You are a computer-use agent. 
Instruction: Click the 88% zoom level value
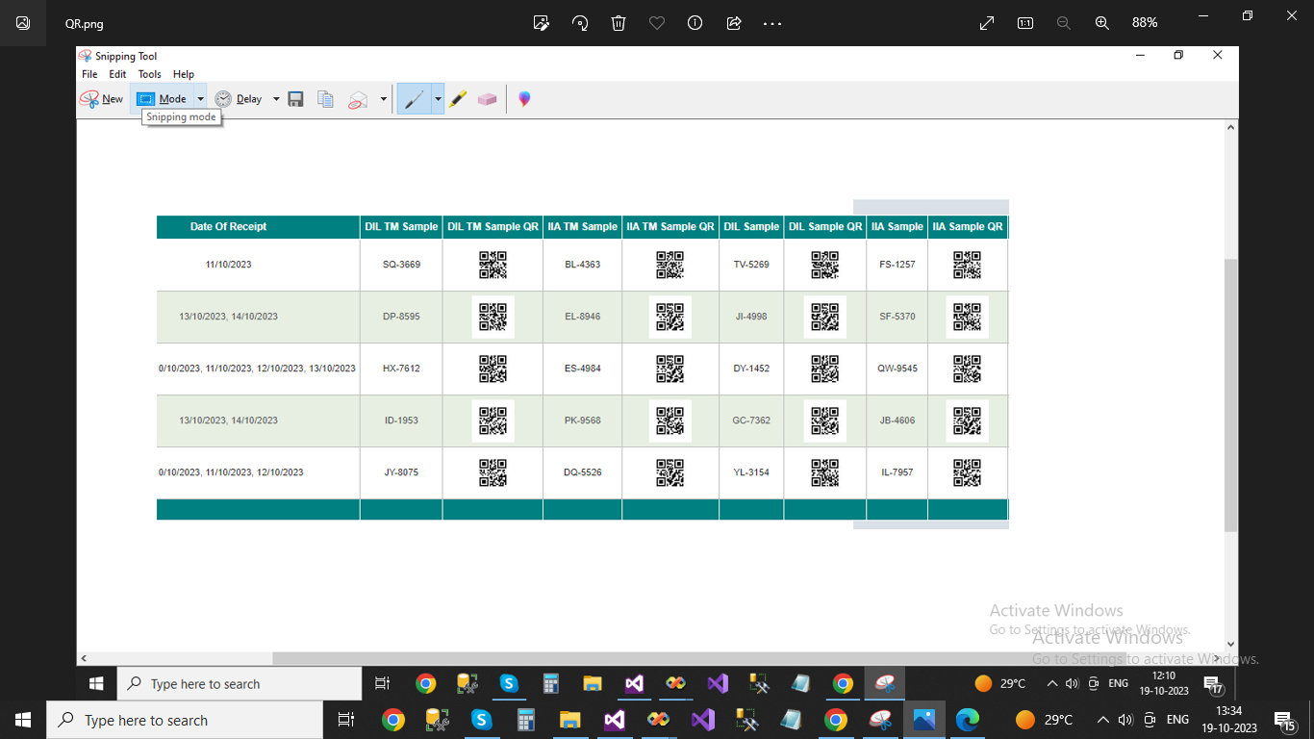[1145, 23]
